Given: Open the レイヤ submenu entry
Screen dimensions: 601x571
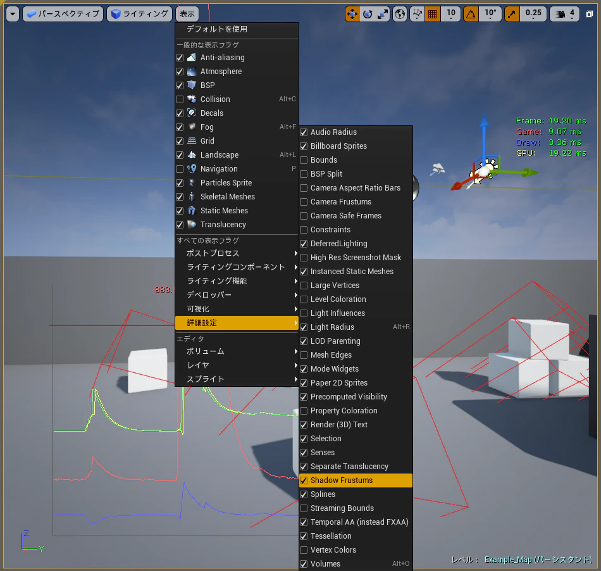Looking at the screenshot, I should pos(237,365).
